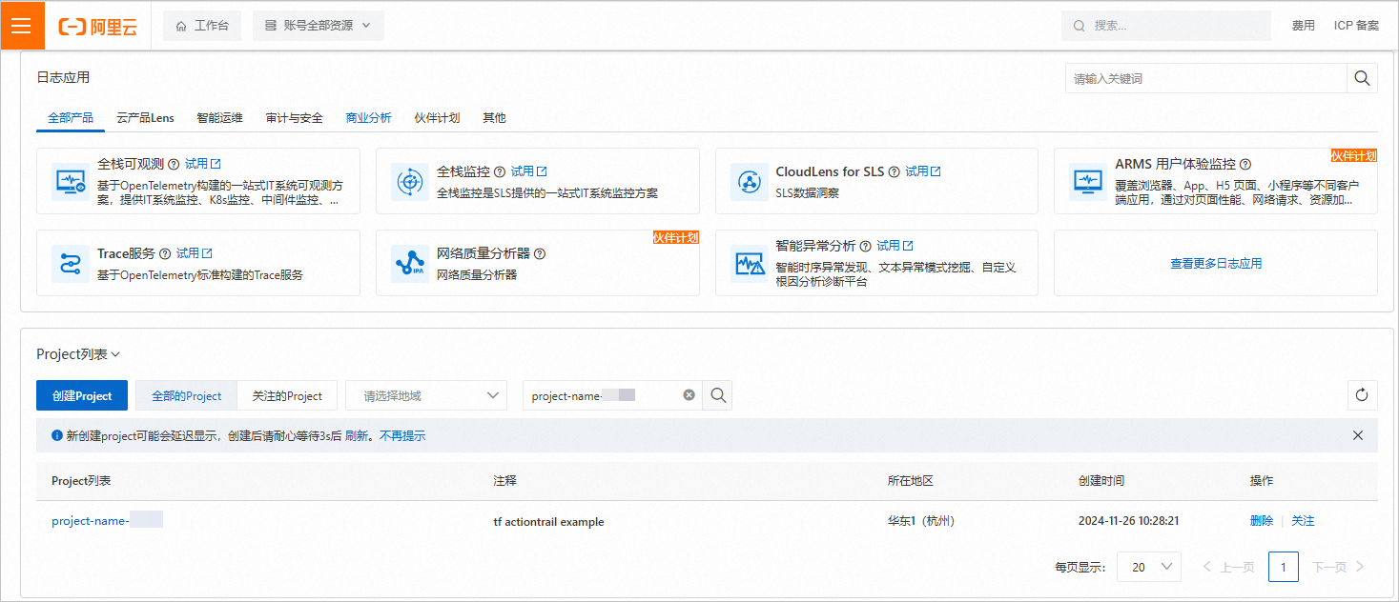The width and height of the screenshot is (1399, 602).
Task: Select the 关注的Project filter
Action: (x=287, y=395)
